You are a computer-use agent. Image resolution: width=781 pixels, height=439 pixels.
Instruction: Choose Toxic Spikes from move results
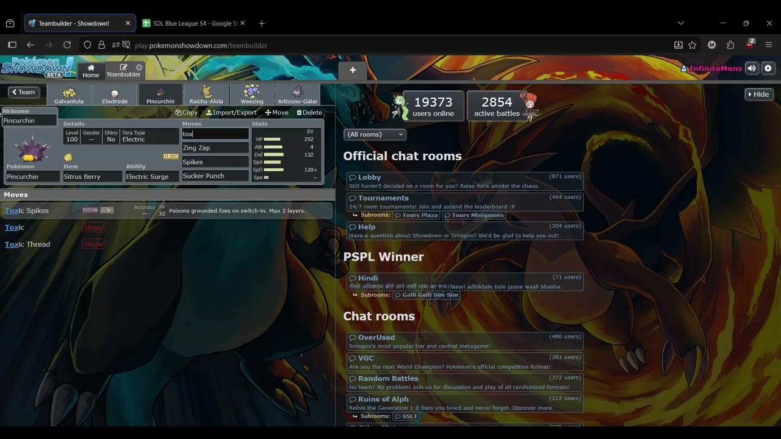167,211
